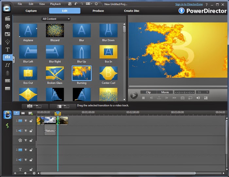Collapse the library panel side arrow
Screen dimensions: 229x177
tap(14, 60)
